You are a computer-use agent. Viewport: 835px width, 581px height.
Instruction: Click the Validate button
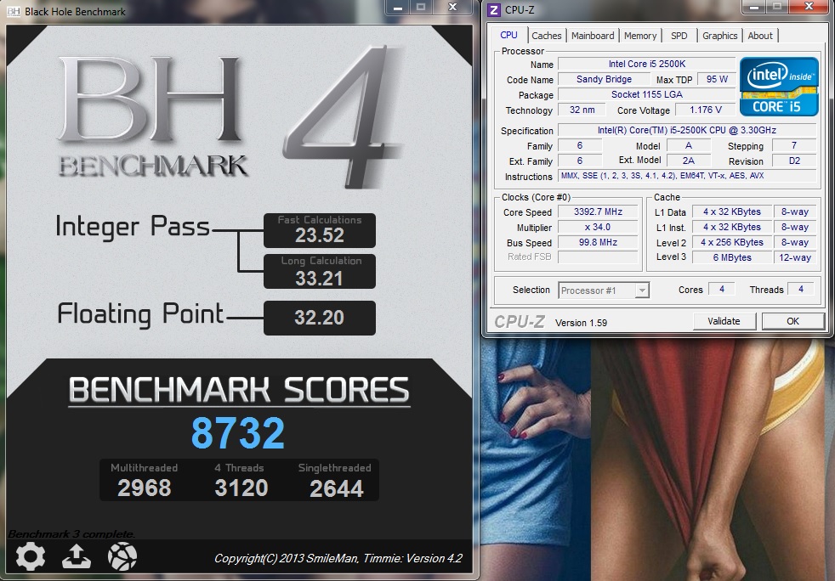click(x=724, y=321)
